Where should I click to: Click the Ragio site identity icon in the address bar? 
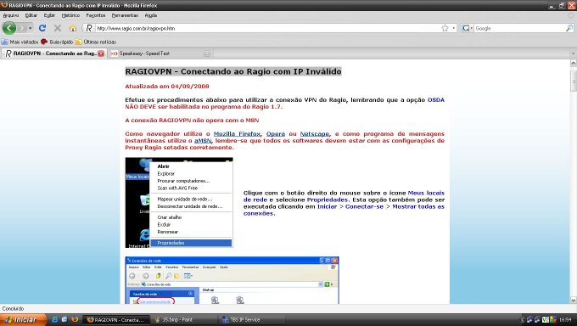click(x=89, y=28)
